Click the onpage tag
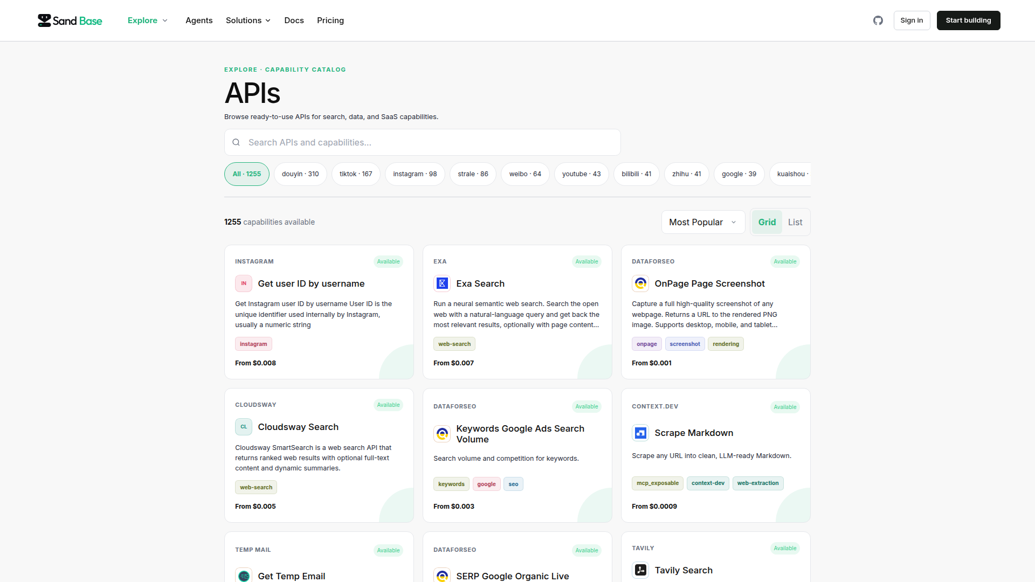 (x=647, y=344)
